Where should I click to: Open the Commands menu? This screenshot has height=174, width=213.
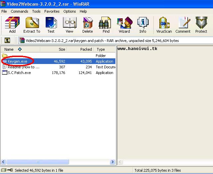[19, 11]
